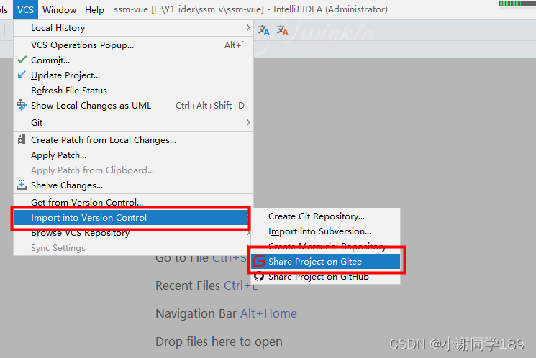This screenshot has width=536, height=358.
Task: Click Show Local Changes as UML icon
Action: click(x=22, y=105)
